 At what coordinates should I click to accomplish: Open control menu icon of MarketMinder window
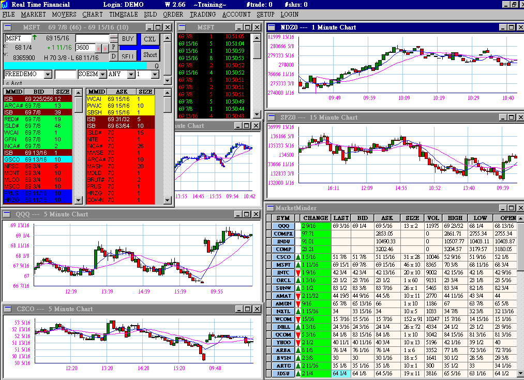(271, 208)
